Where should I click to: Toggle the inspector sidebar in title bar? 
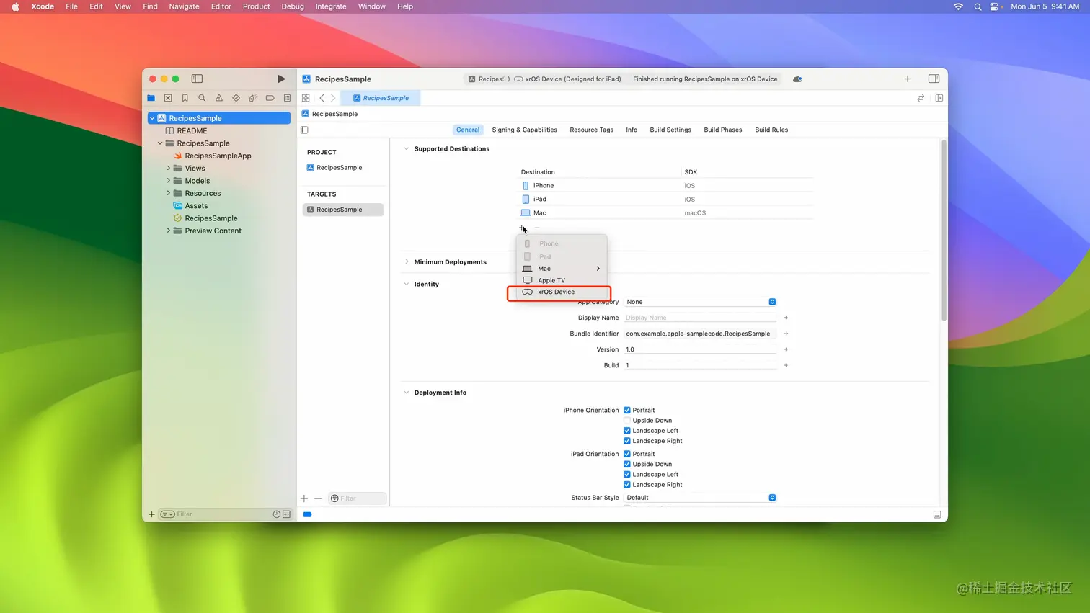[934, 79]
